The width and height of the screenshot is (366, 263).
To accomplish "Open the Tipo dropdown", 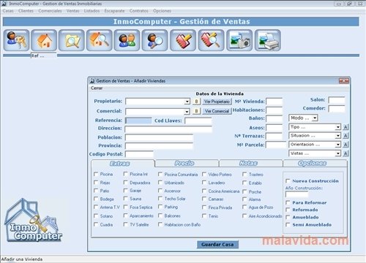I will click(x=337, y=127).
